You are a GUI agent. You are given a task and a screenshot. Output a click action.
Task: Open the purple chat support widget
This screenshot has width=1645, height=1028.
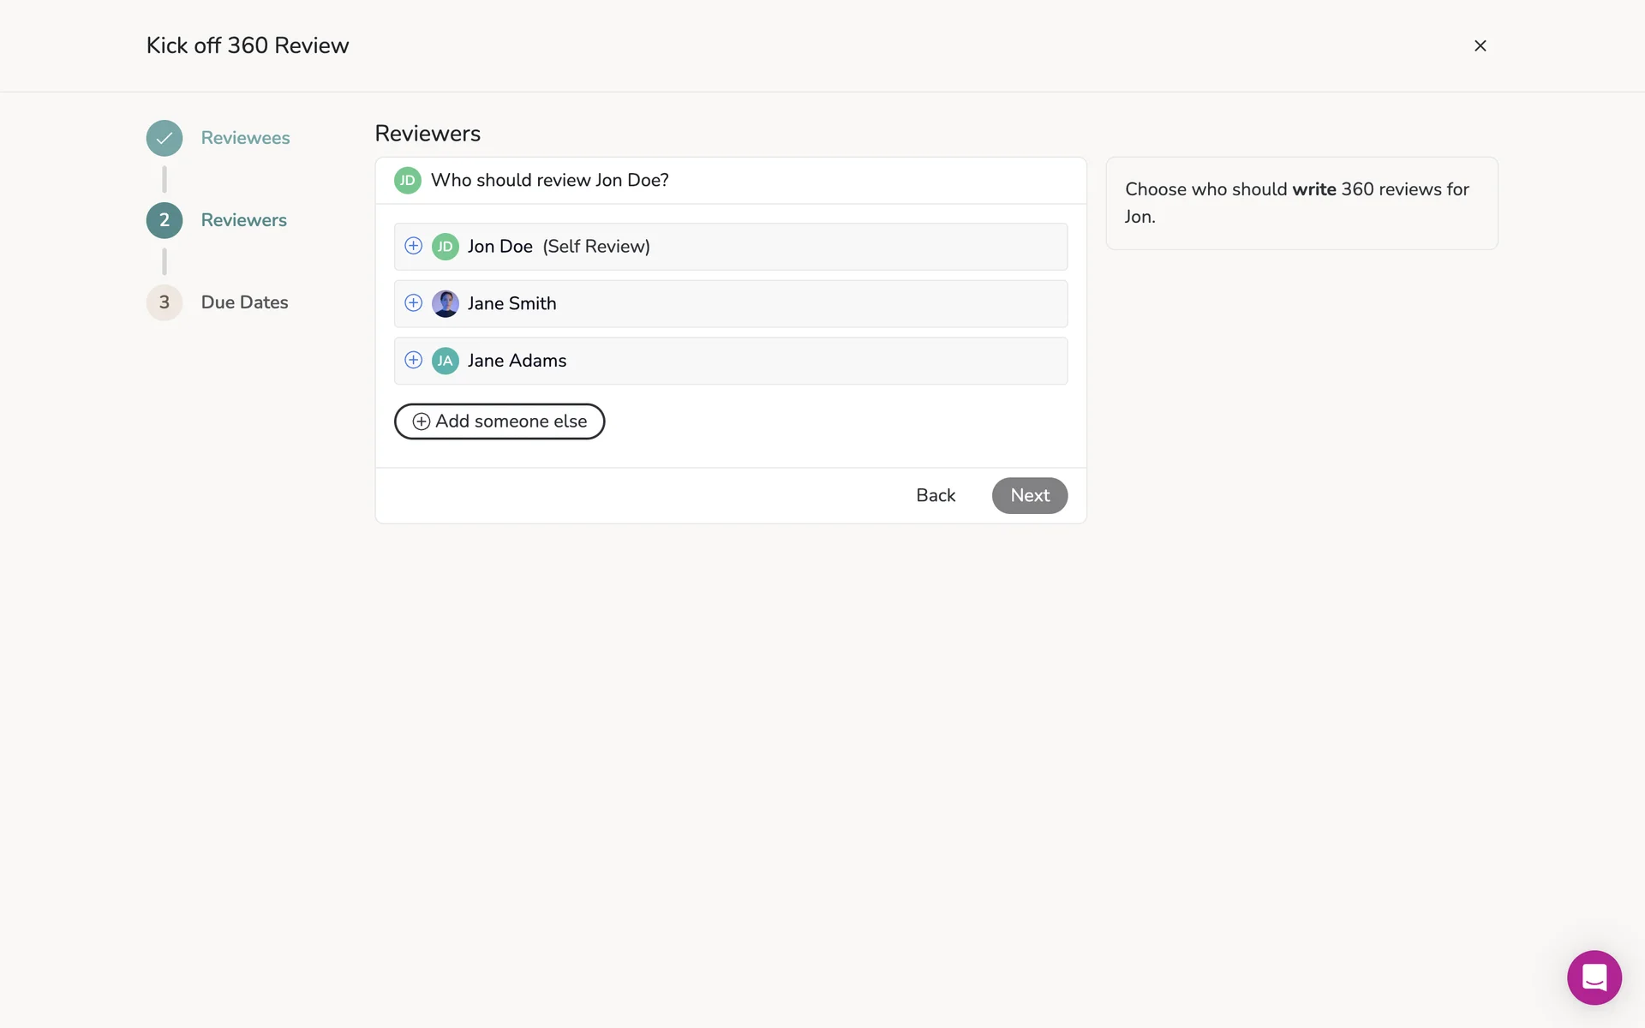coord(1594,977)
